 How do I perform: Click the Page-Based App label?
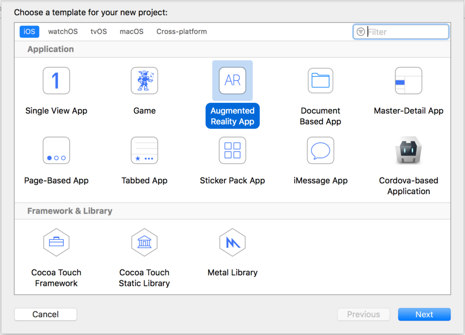coord(56,180)
